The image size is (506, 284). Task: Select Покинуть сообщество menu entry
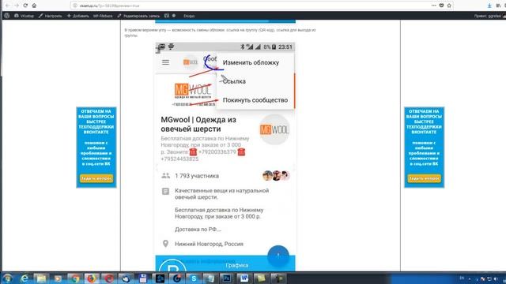(x=255, y=100)
